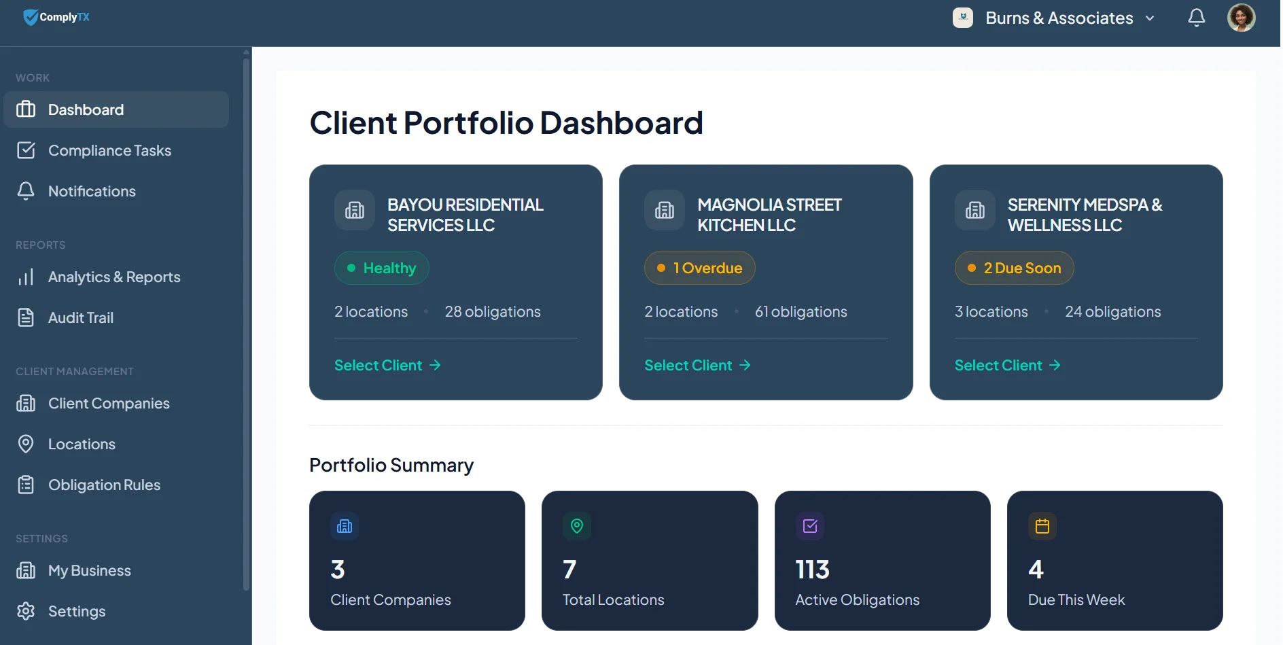1283x645 pixels.
Task: Click the building icon on Bayou Residential card
Action: tap(354, 210)
